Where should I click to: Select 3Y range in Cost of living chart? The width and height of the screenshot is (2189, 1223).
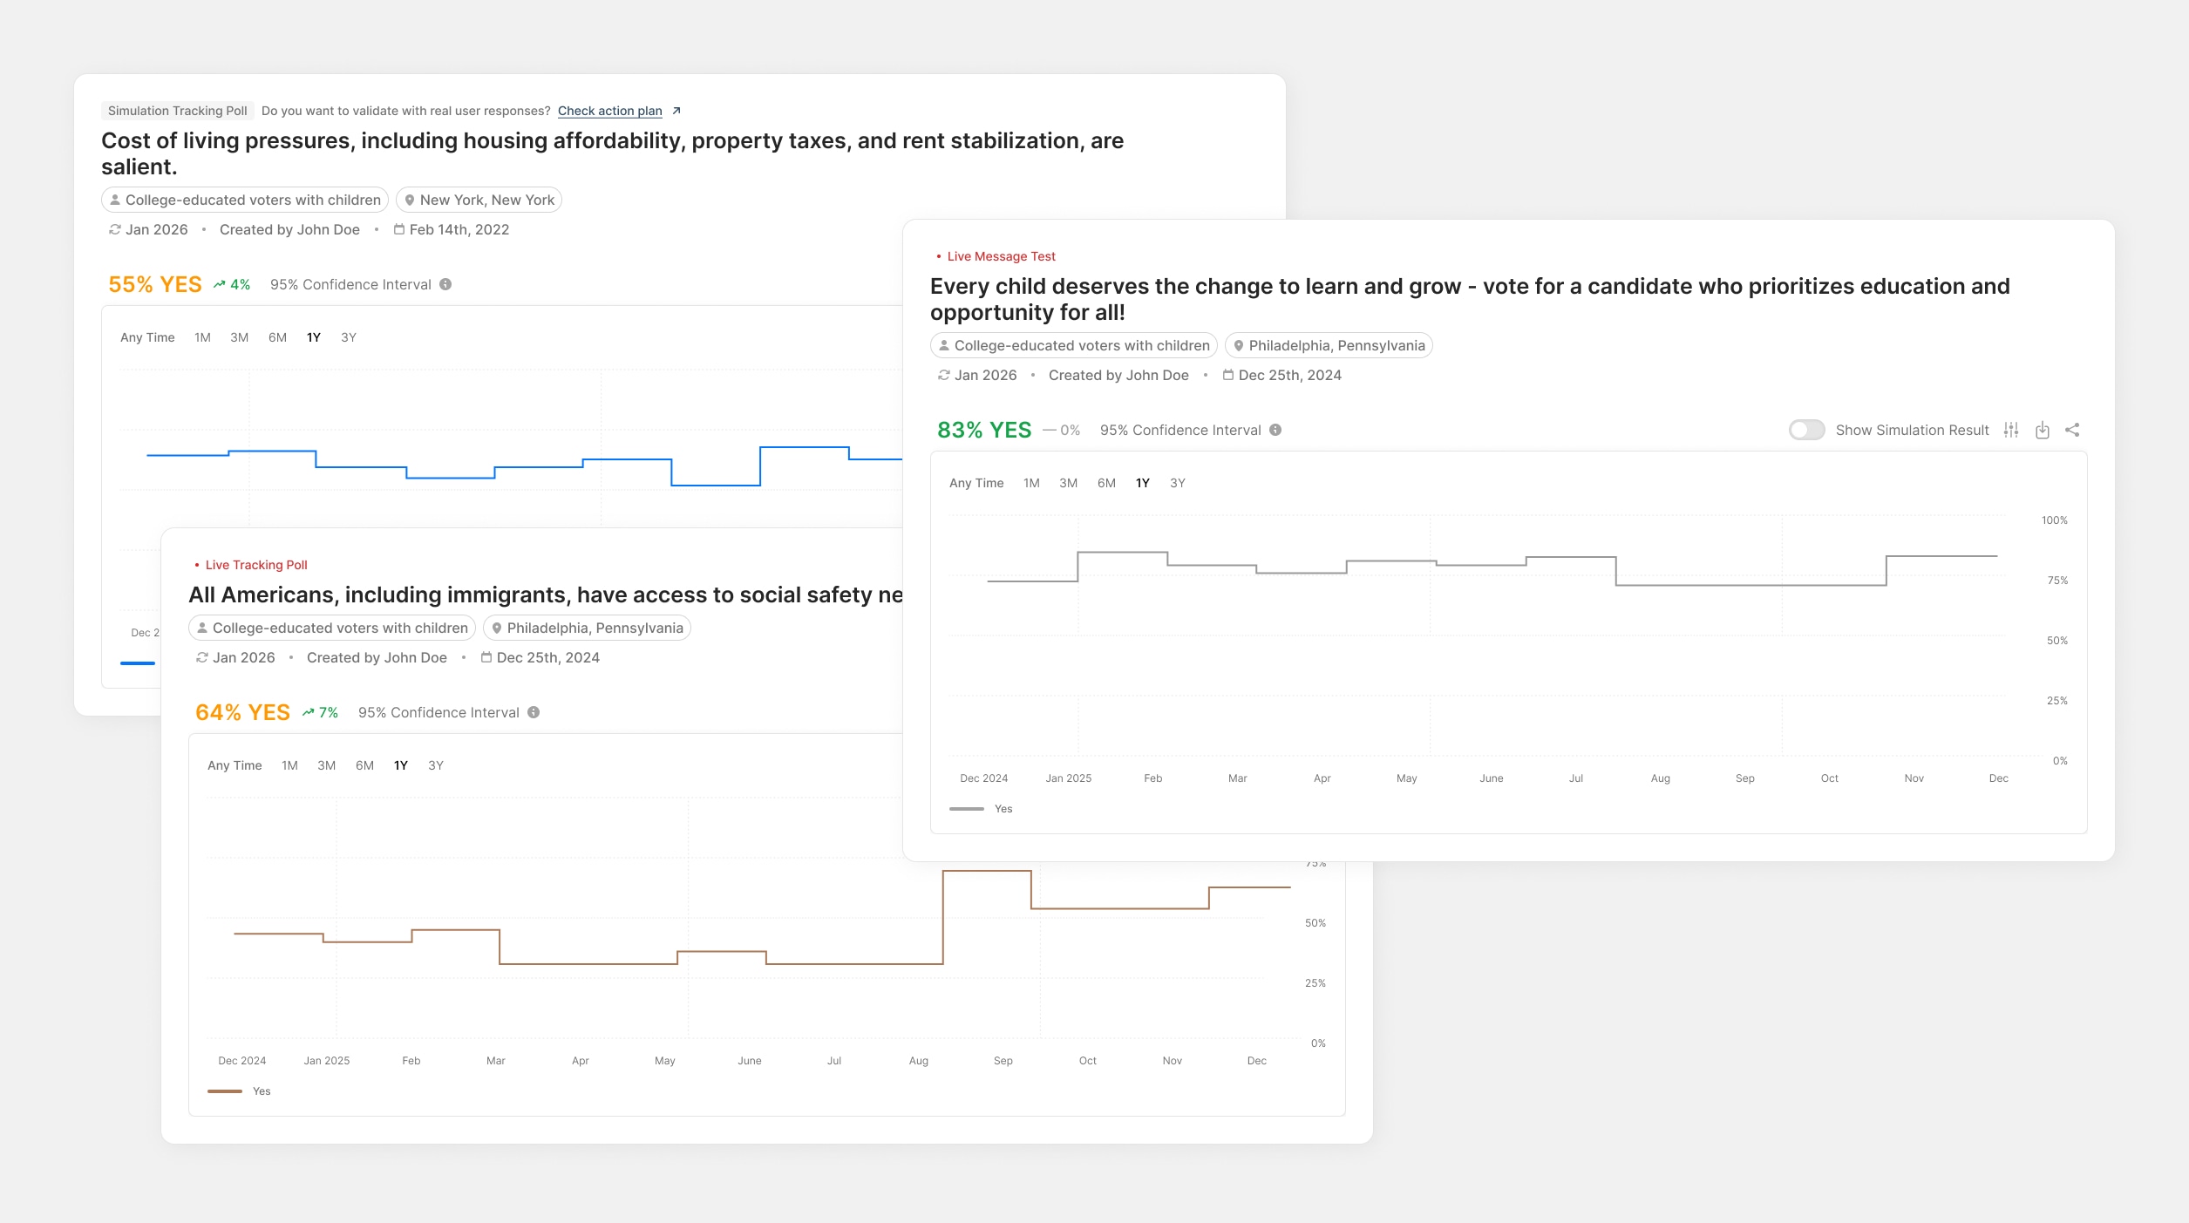tap(349, 337)
